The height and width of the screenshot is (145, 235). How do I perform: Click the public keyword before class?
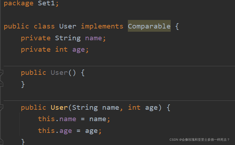point(16,26)
